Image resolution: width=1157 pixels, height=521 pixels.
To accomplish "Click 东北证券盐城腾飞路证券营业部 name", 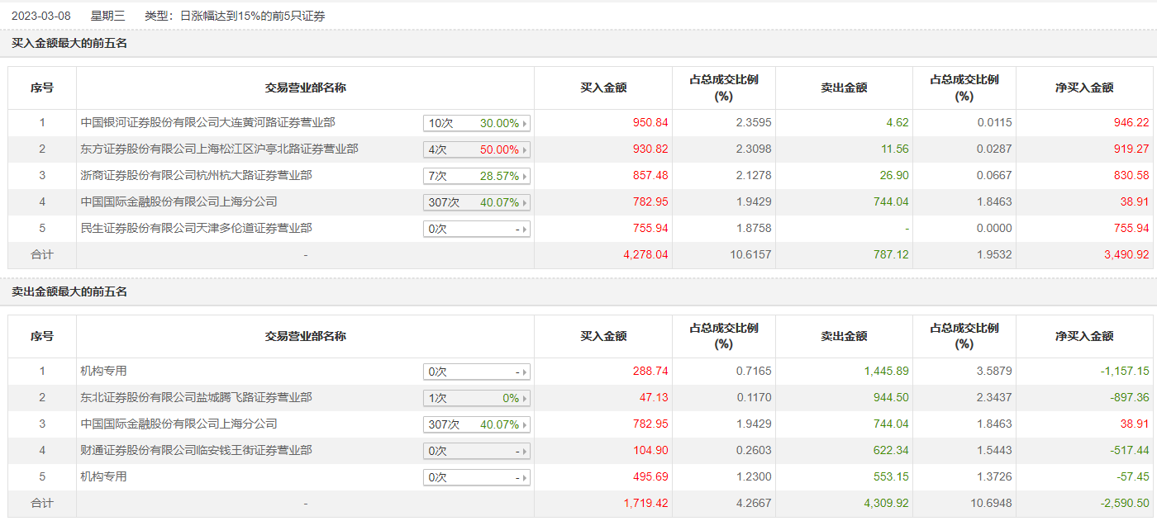I will pos(196,397).
